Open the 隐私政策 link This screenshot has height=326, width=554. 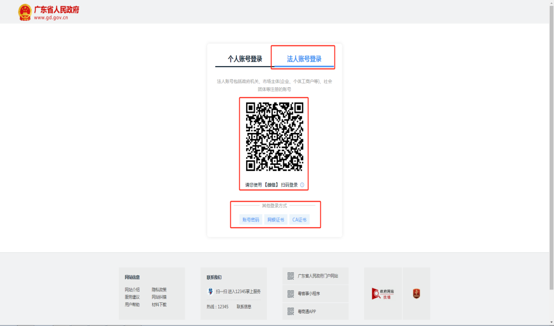tap(159, 289)
